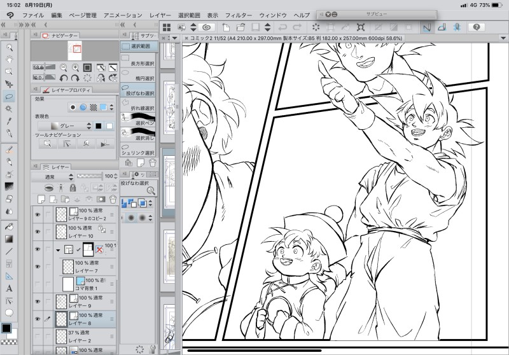509x355 pixels.
Task: Select シュリンク選択 sub tool
Action: [x=138, y=150]
